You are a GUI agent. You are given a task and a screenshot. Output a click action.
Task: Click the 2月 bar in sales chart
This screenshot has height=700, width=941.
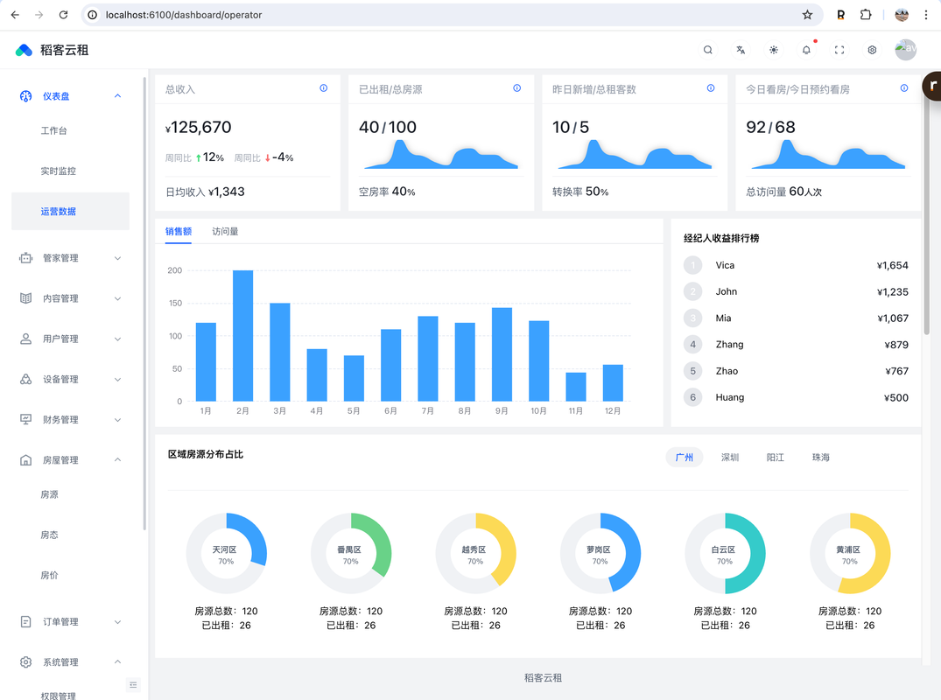click(242, 336)
